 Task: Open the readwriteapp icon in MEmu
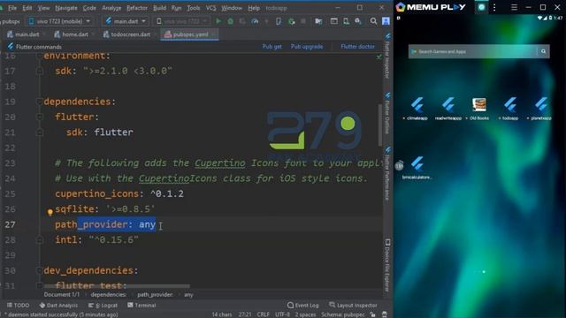click(448, 108)
